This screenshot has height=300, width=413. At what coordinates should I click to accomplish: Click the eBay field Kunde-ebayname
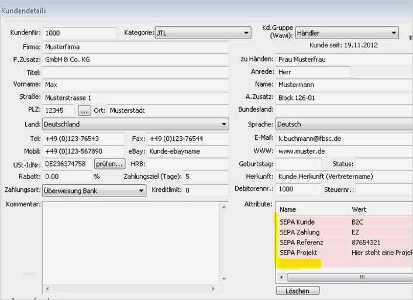[x=188, y=151]
